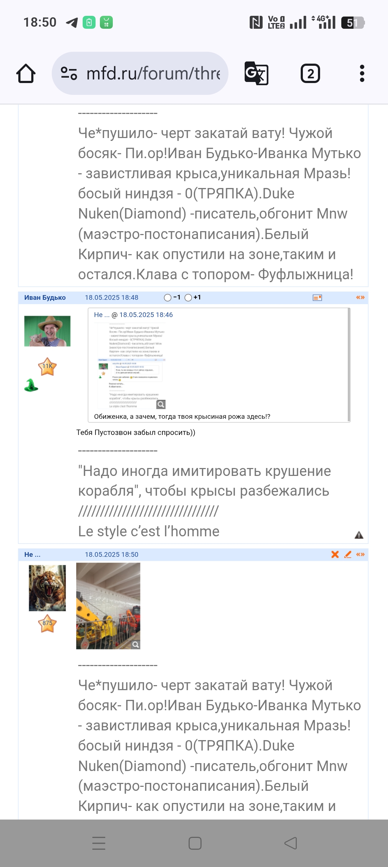Open tiger avatar image
Screen dimensions: 388x867
pyautogui.click(x=47, y=588)
